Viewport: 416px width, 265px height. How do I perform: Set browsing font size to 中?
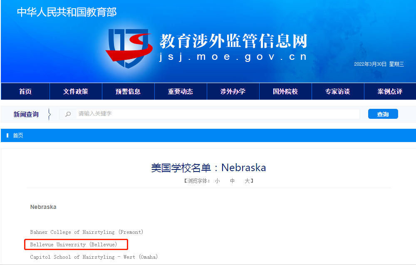[232, 181]
